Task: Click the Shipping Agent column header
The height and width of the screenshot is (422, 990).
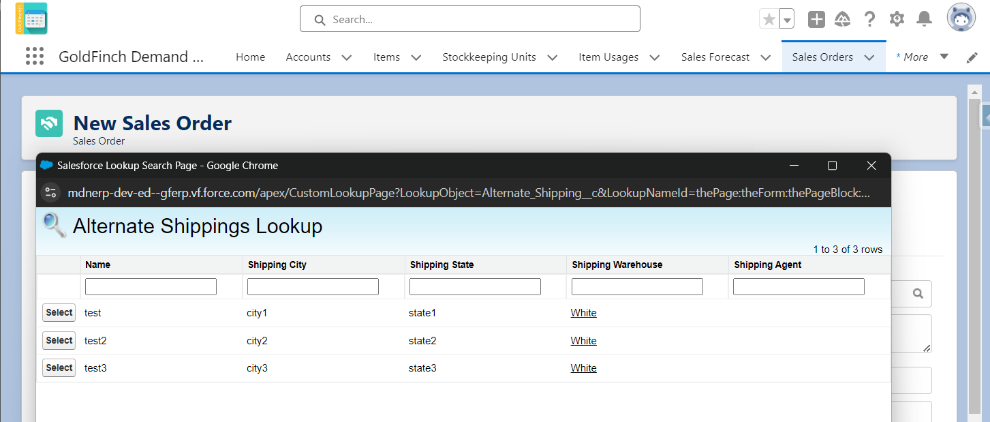Action: pos(768,265)
